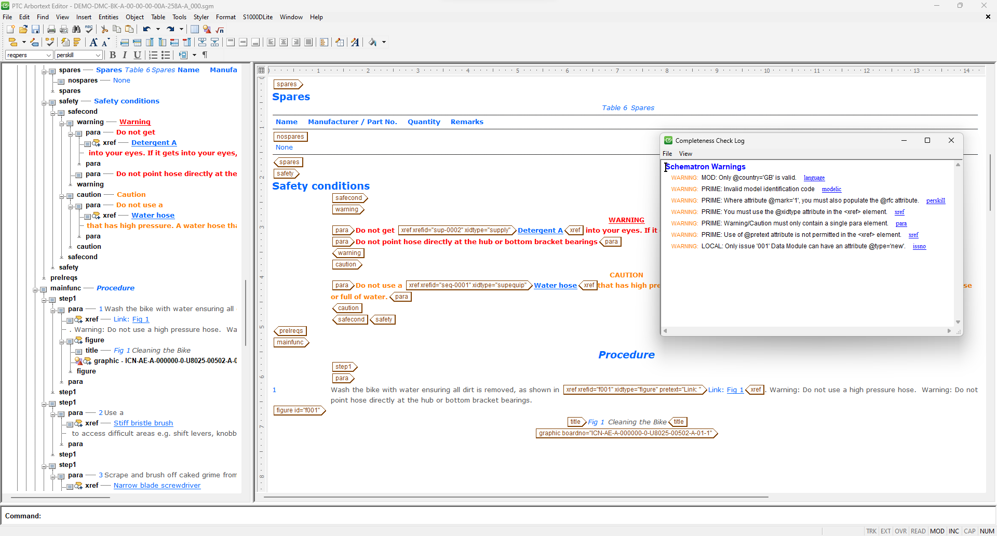The height and width of the screenshot is (536, 997).
Task: Print the document with printer icon
Action: click(x=51, y=30)
